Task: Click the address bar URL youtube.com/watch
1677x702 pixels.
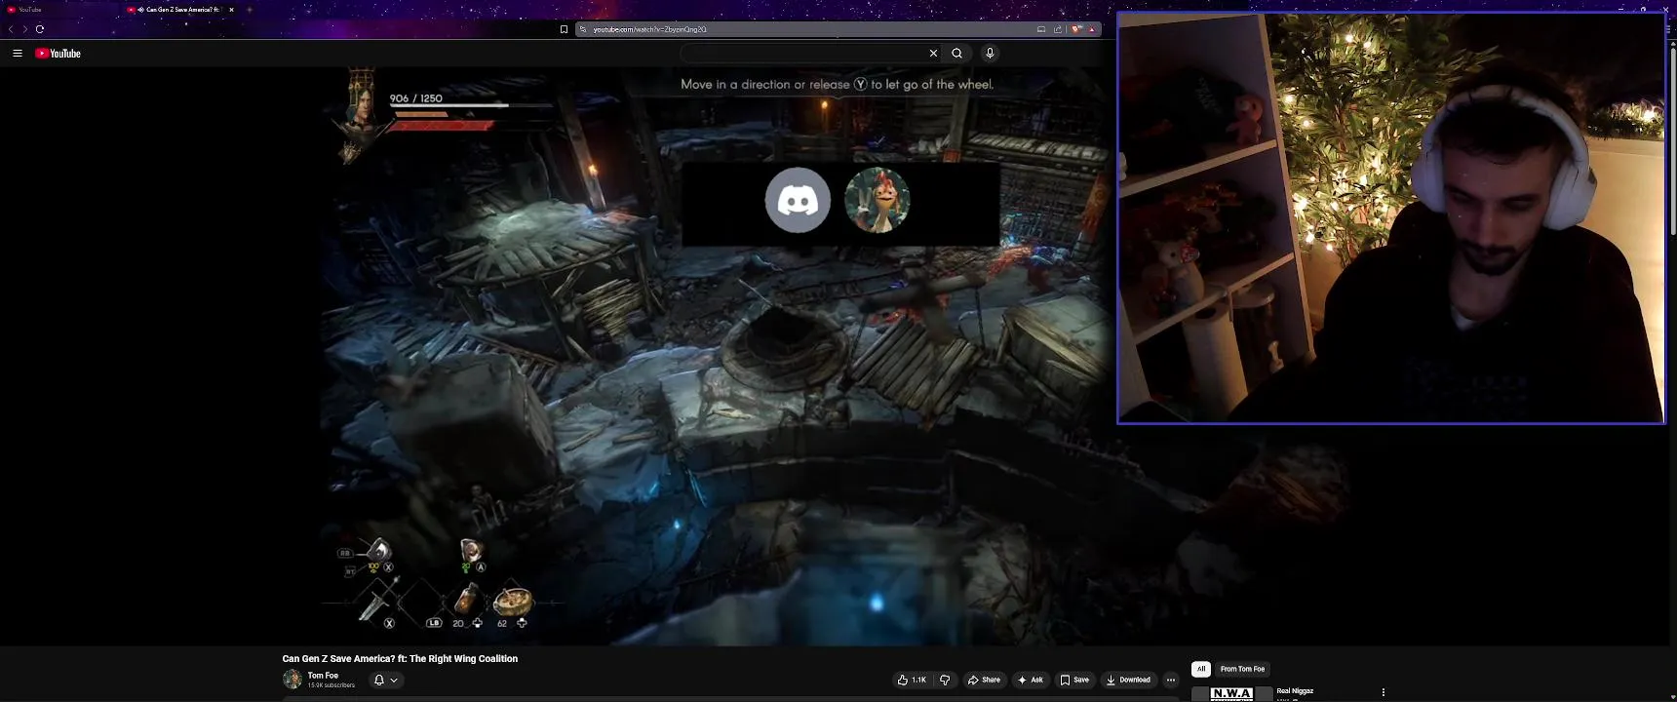Action: point(650,29)
